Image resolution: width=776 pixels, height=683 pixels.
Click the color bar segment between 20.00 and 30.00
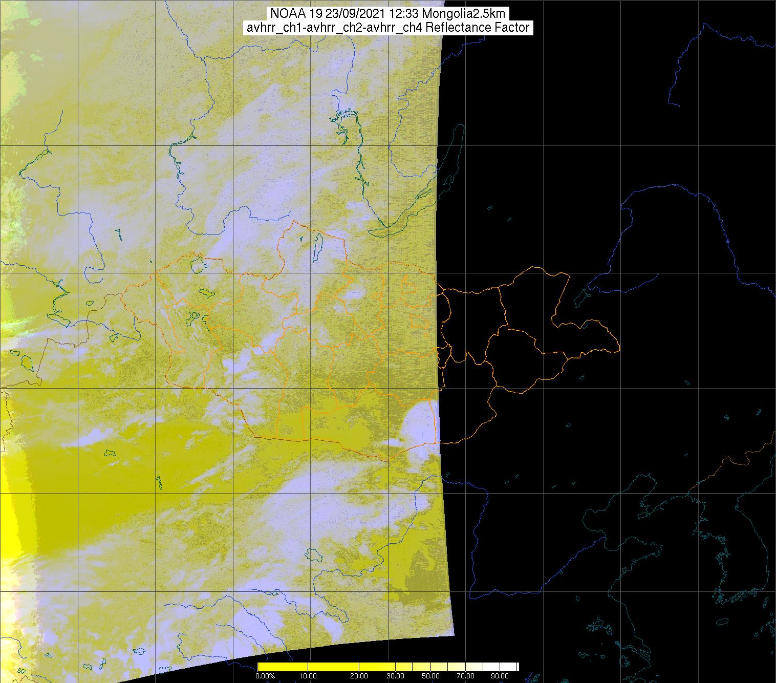(x=377, y=667)
